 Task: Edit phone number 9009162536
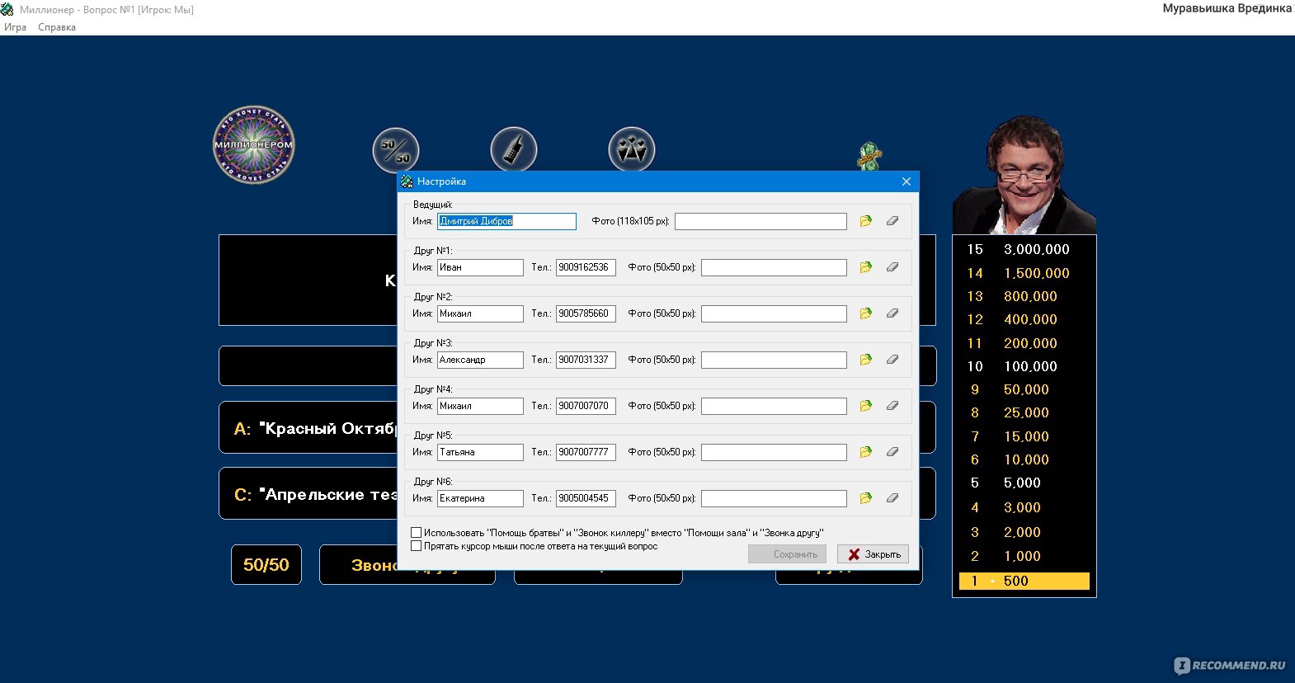(586, 267)
